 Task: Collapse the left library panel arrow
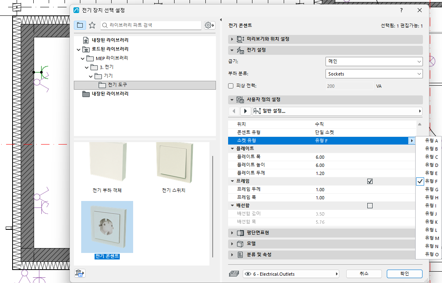click(x=221, y=20)
